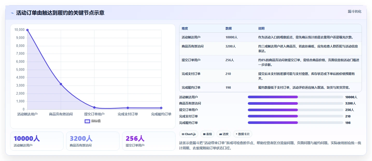Click the 3200人 data card
Viewport: 372px width, 161px height.
pos(93,141)
